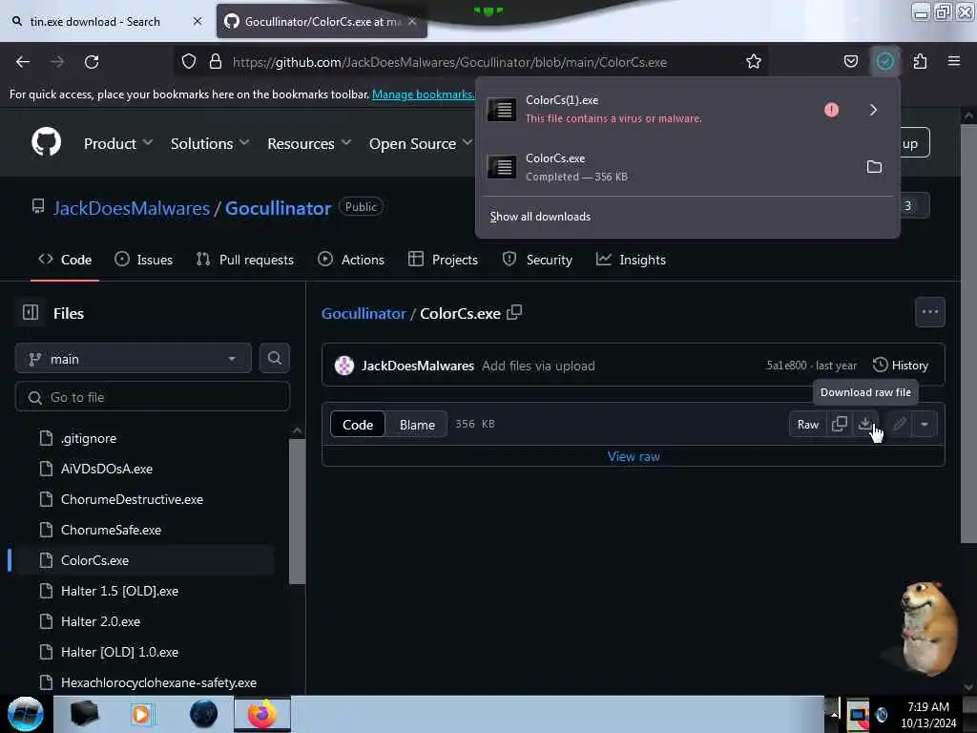This screenshot has height=733, width=977.
Task: Click the Go to file search field
Action: 152,397
